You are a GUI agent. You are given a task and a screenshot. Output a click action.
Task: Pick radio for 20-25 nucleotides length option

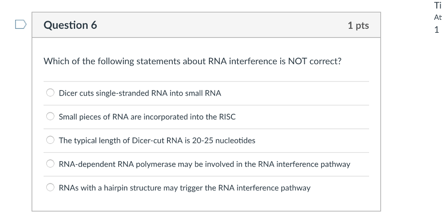pyautogui.click(x=51, y=140)
